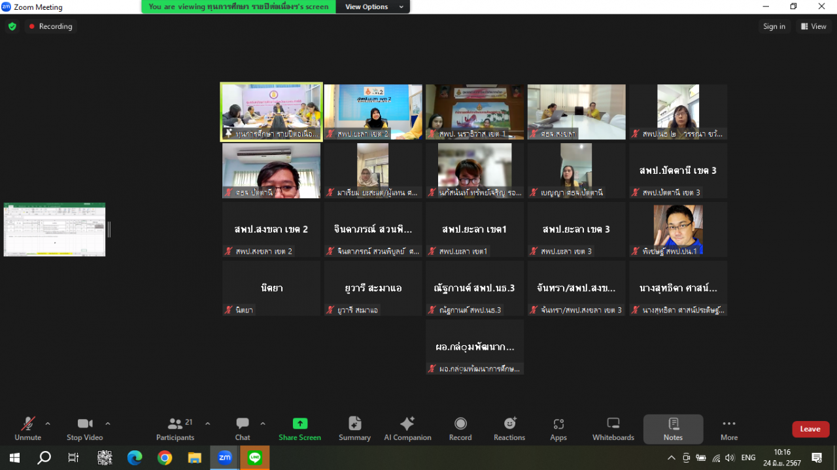Select the จินดาภรณ์ participant tile
Screen dimensions: 837x470
pos(373,229)
